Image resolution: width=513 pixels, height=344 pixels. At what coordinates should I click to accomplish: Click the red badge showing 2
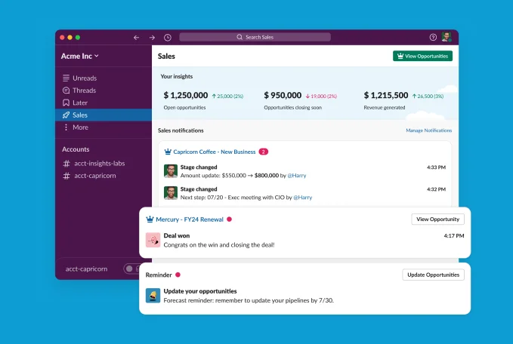coord(264,152)
